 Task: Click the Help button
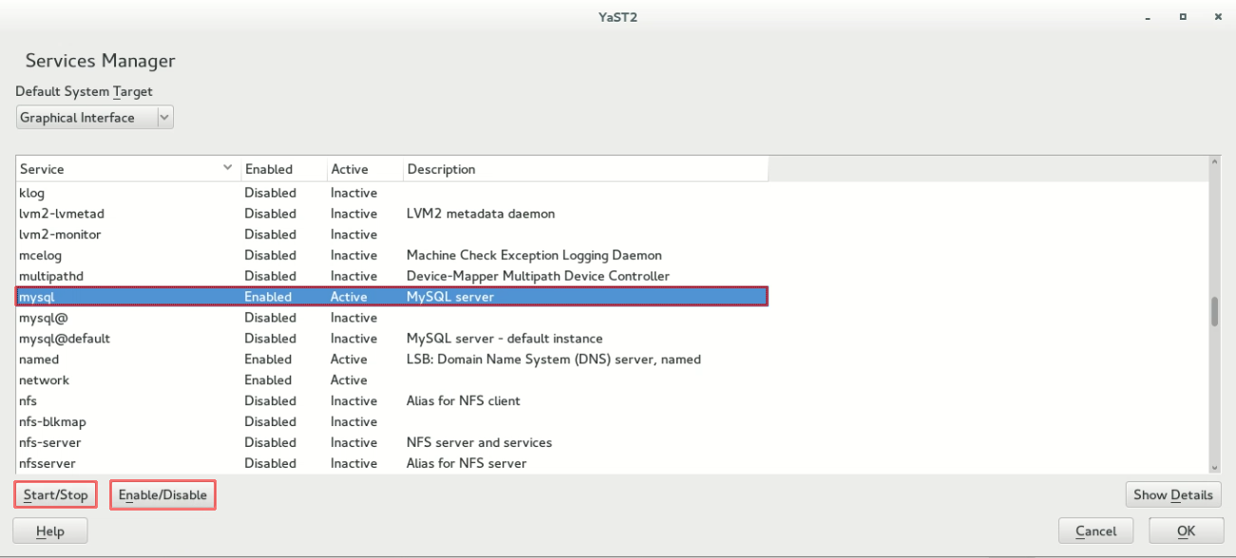pyautogui.click(x=49, y=530)
